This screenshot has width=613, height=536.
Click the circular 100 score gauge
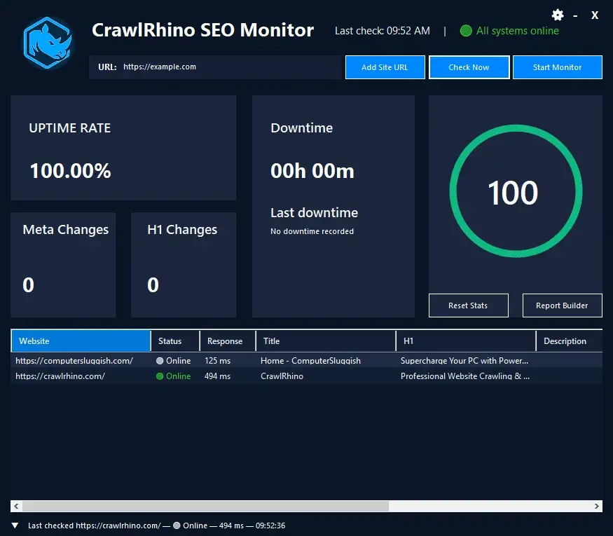point(516,191)
